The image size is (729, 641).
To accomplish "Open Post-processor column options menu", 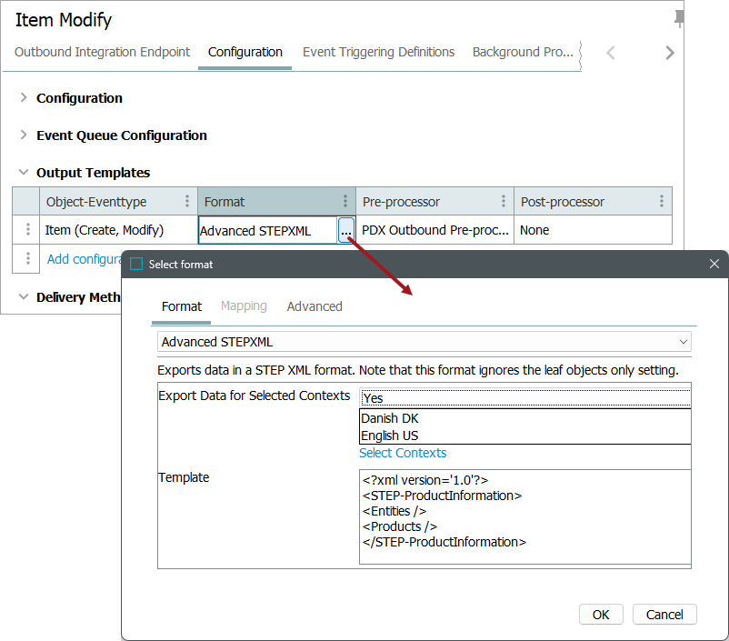I will (662, 202).
